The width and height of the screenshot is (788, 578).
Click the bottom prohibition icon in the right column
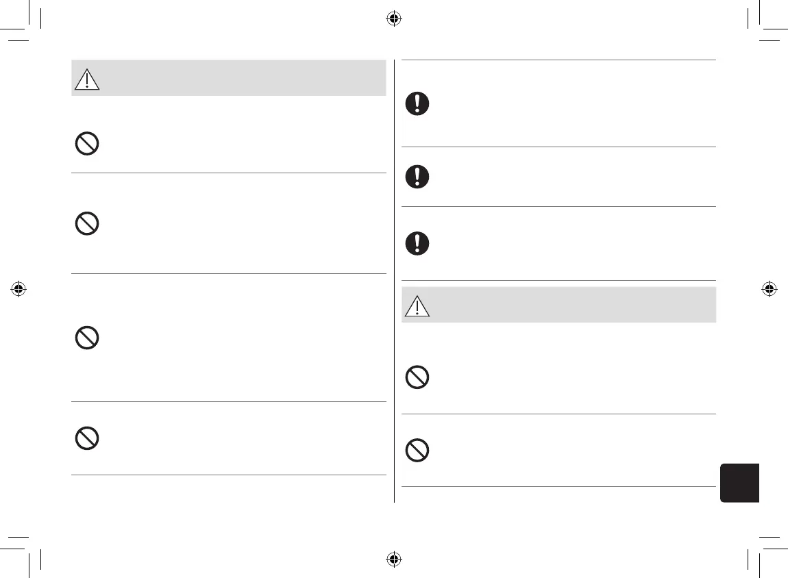pos(417,450)
